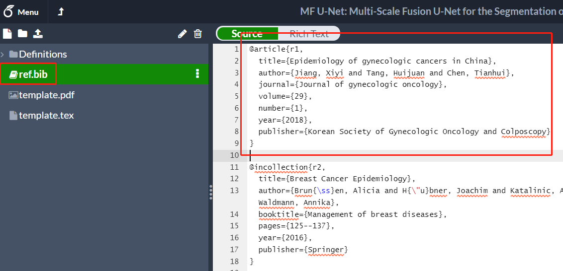Viewport: 563px width, 271px height.
Task: Click the publisher={Springer} line
Action: 303,250
